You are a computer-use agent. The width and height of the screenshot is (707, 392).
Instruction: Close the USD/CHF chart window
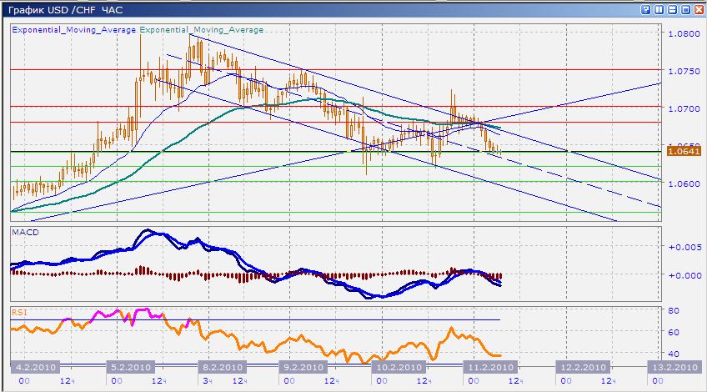coord(699,9)
